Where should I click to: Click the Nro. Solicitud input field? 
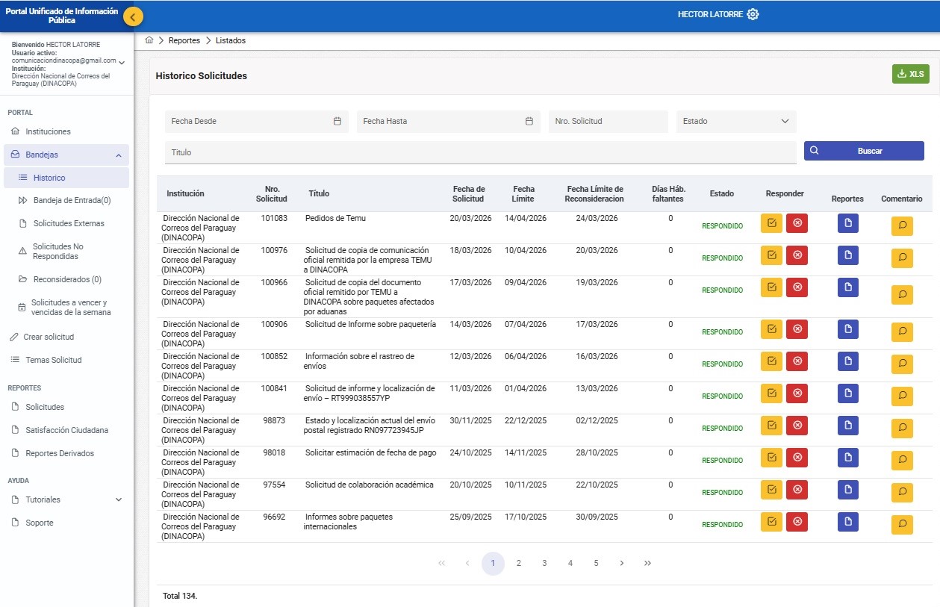(x=608, y=121)
